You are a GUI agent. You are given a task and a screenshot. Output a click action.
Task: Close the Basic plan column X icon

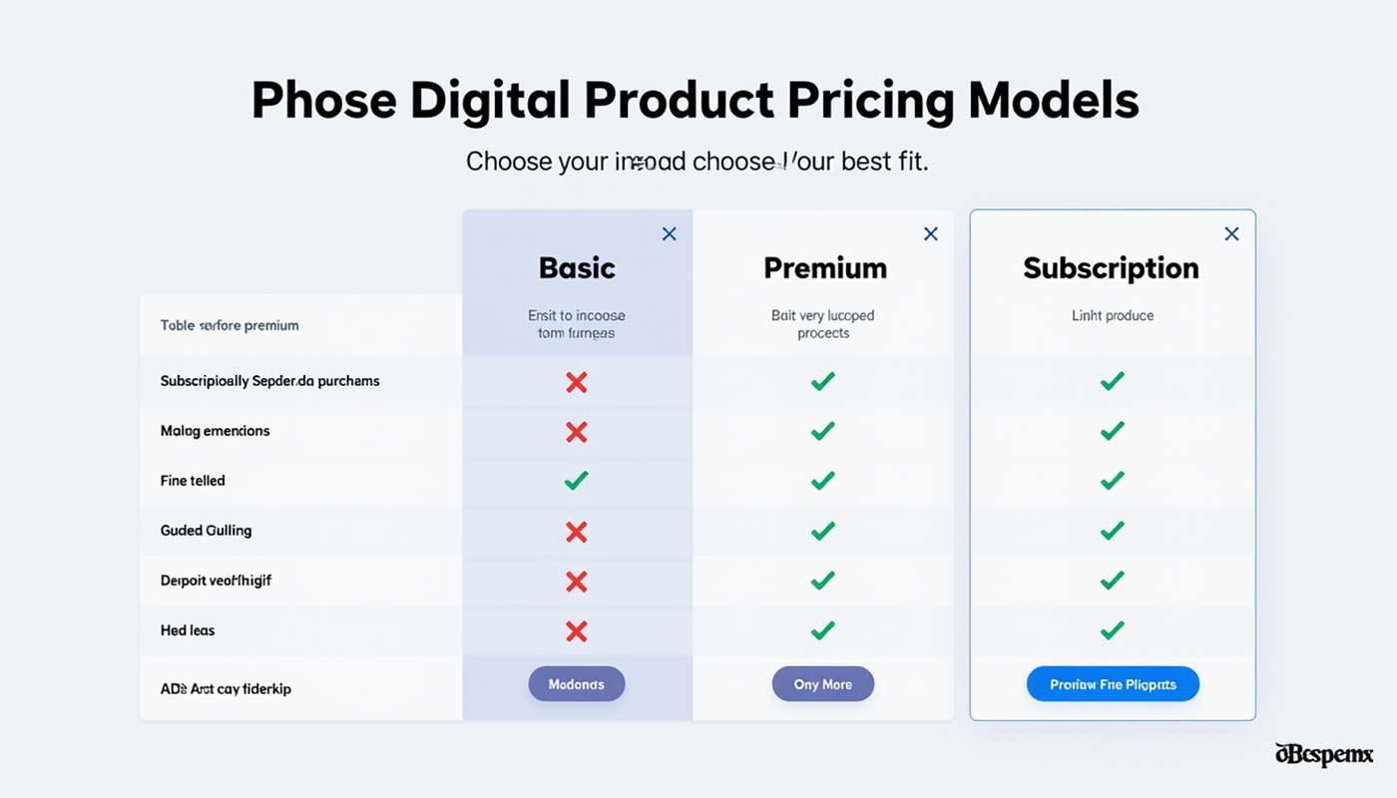click(670, 233)
